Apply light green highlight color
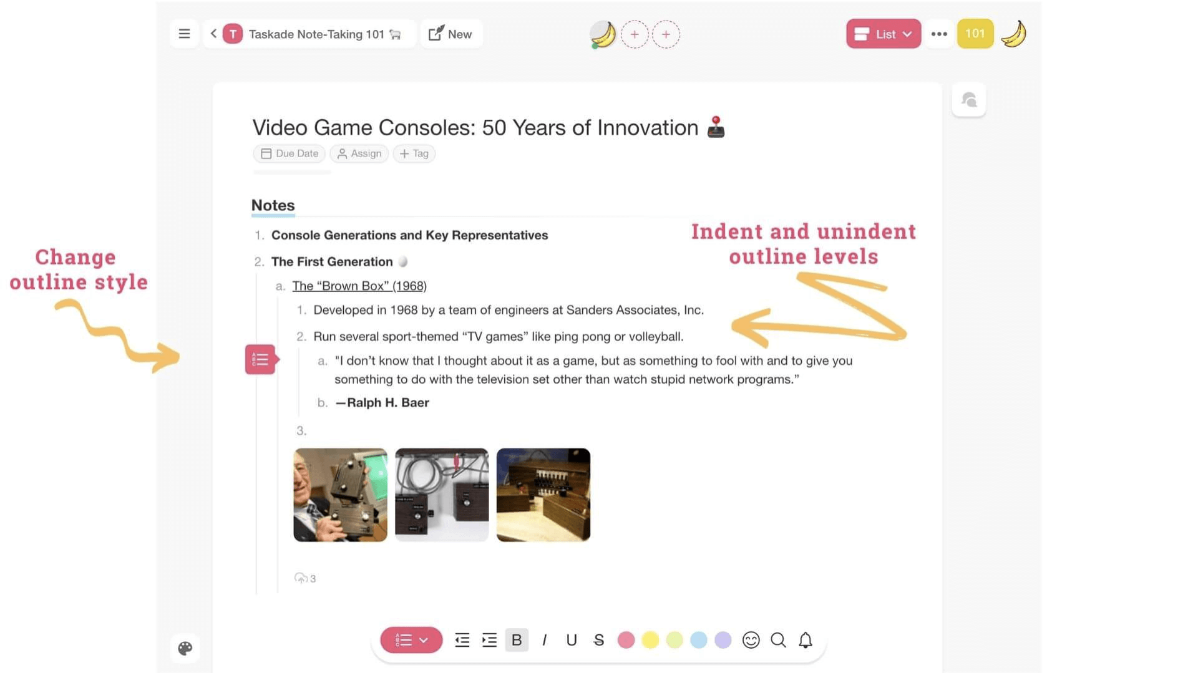This screenshot has width=1198, height=673. [674, 640]
